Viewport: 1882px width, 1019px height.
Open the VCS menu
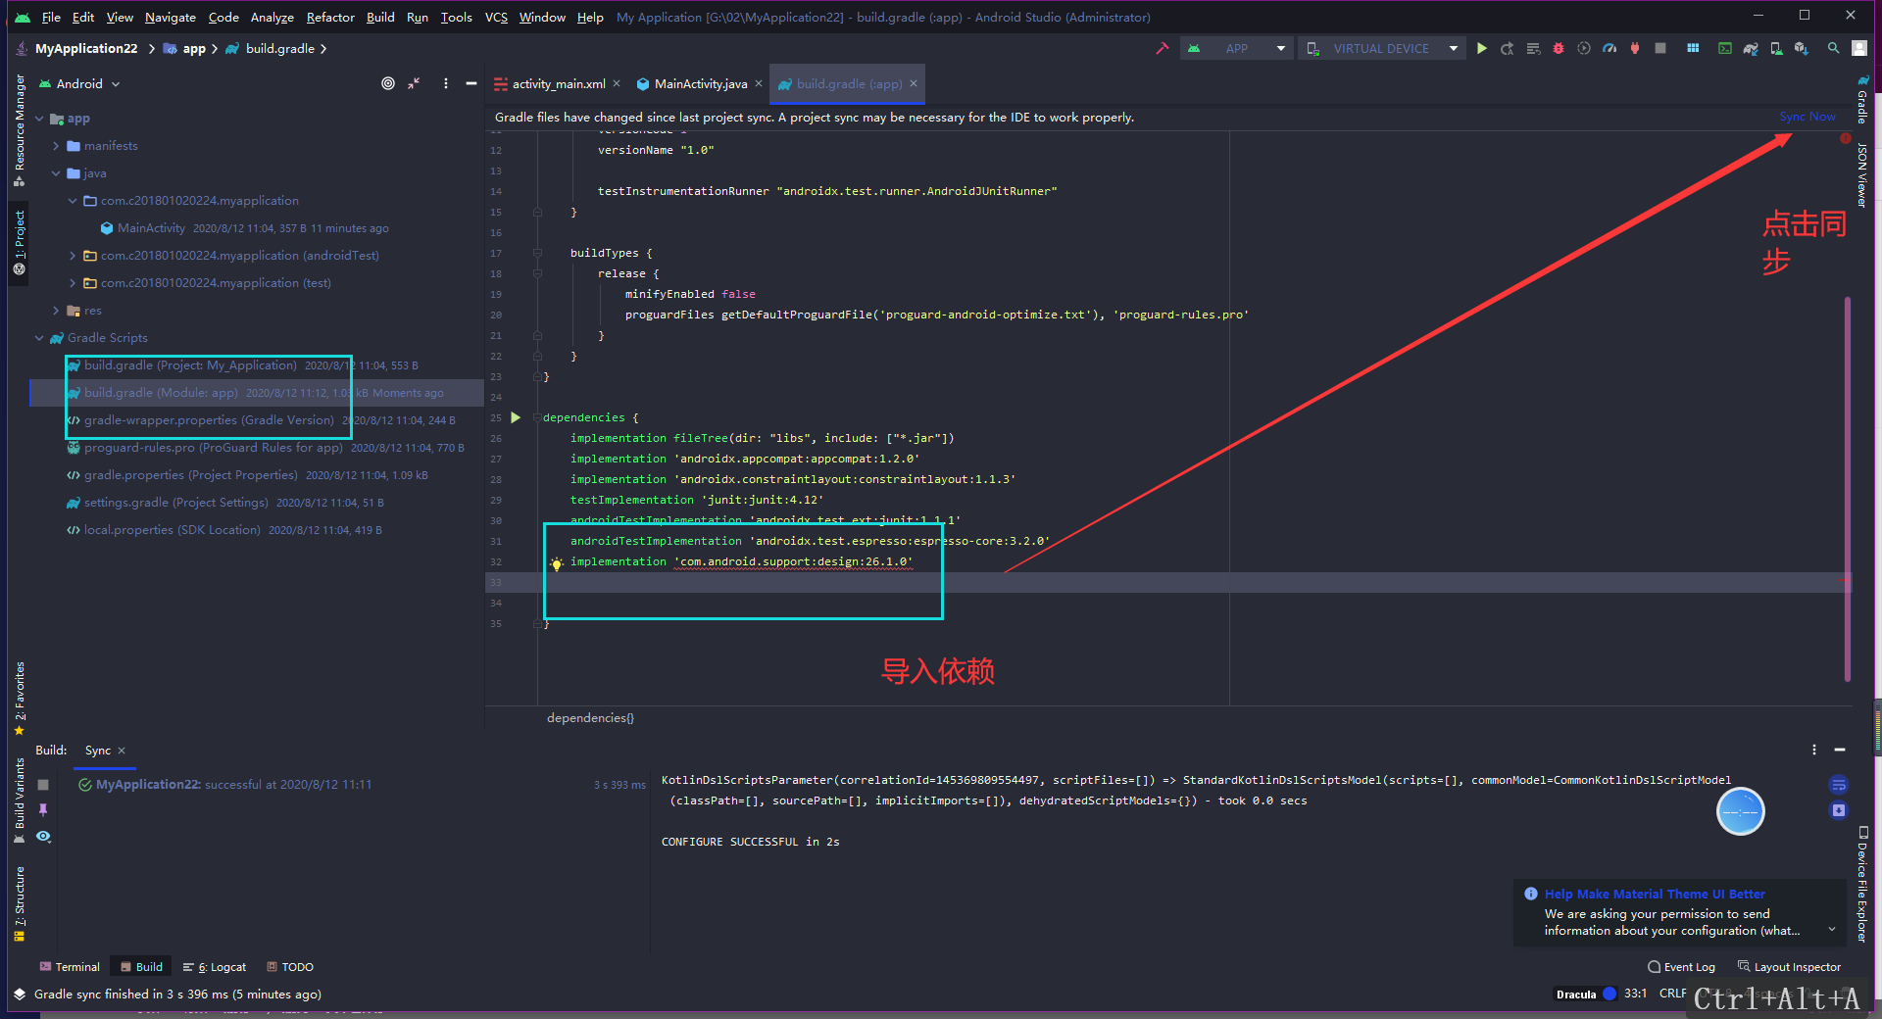[496, 17]
